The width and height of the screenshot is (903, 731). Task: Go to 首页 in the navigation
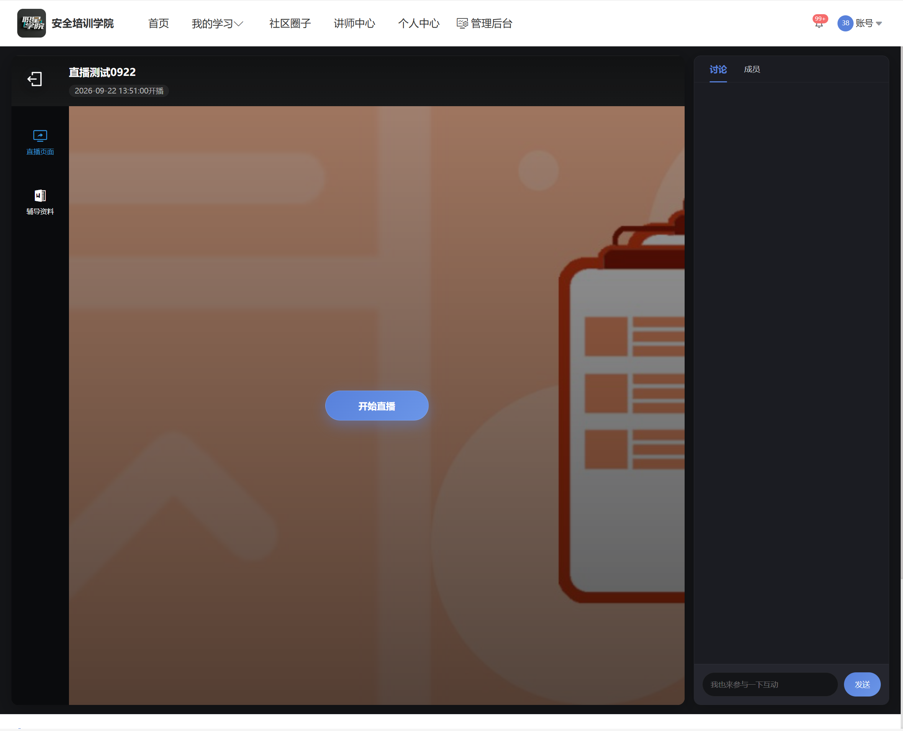point(159,24)
